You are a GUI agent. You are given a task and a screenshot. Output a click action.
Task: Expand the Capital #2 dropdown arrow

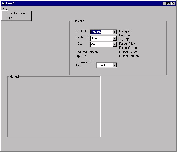click(x=114, y=38)
